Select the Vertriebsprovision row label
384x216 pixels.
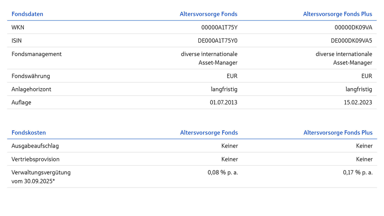click(35, 159)
